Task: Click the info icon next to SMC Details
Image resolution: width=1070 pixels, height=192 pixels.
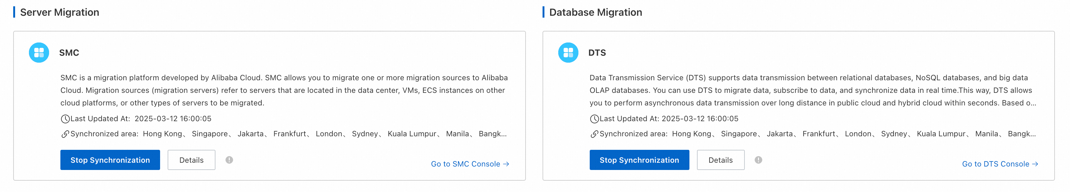Action: point(229,160)
